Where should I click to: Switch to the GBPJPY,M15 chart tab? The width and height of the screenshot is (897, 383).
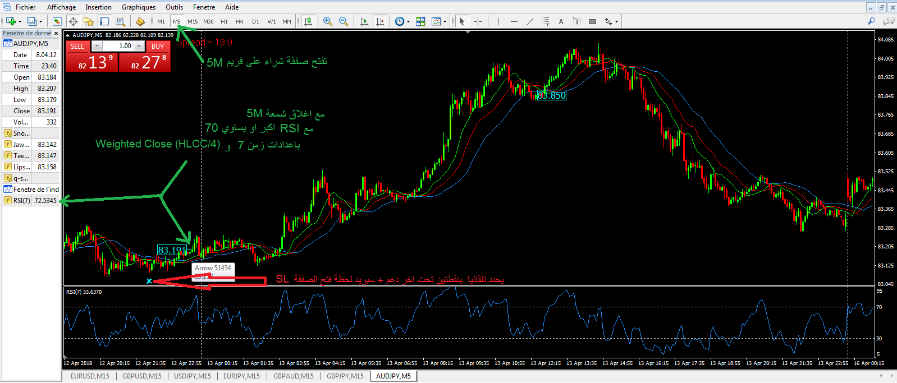click(x=345, y=376)
